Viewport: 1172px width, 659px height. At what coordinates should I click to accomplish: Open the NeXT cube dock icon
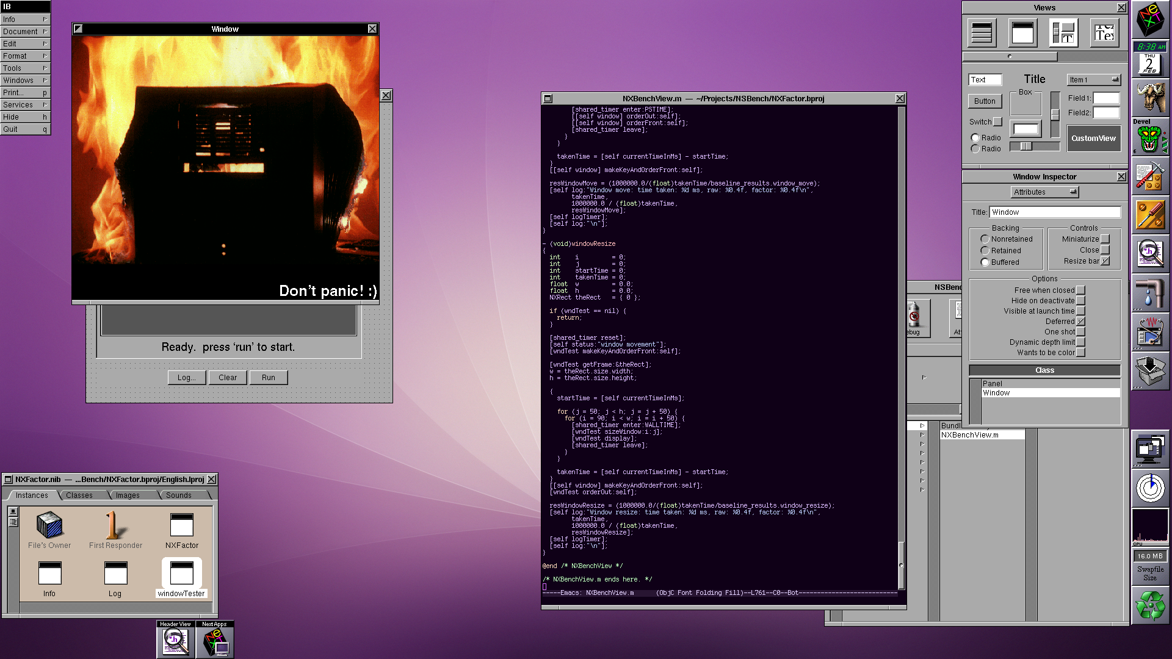1150,20
